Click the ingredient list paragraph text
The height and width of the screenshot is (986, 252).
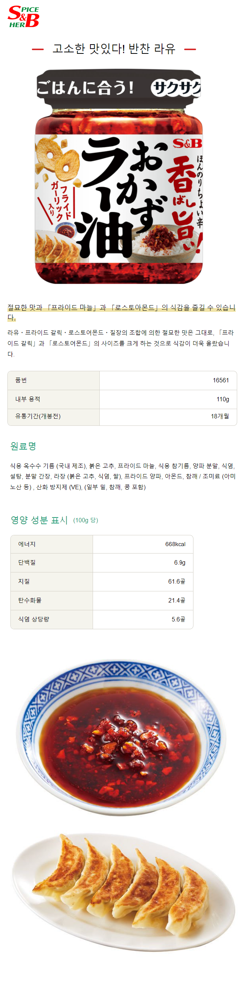coord(123,476)
